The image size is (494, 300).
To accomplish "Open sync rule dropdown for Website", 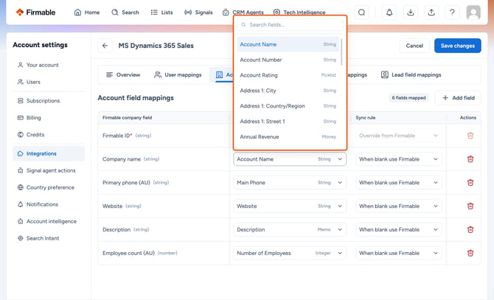I will point(399,206).
